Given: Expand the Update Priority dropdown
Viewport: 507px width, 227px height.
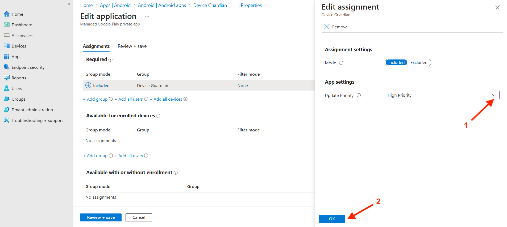Looking at the screenshot, I should pos(442,95).
